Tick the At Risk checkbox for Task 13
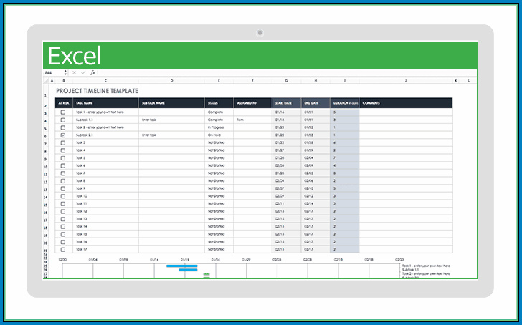This screenshot has height=325, width=522. click(x=63, y=219)
